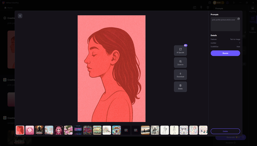Click the trash Delete tile beside the image
The width and height of the screenshot is (257, 146).
(x=180, y=87)
